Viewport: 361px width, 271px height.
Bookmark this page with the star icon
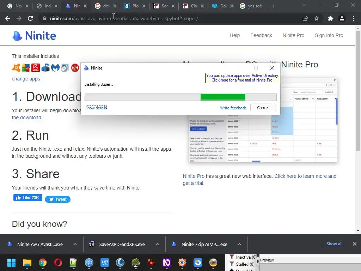[317, 18]
